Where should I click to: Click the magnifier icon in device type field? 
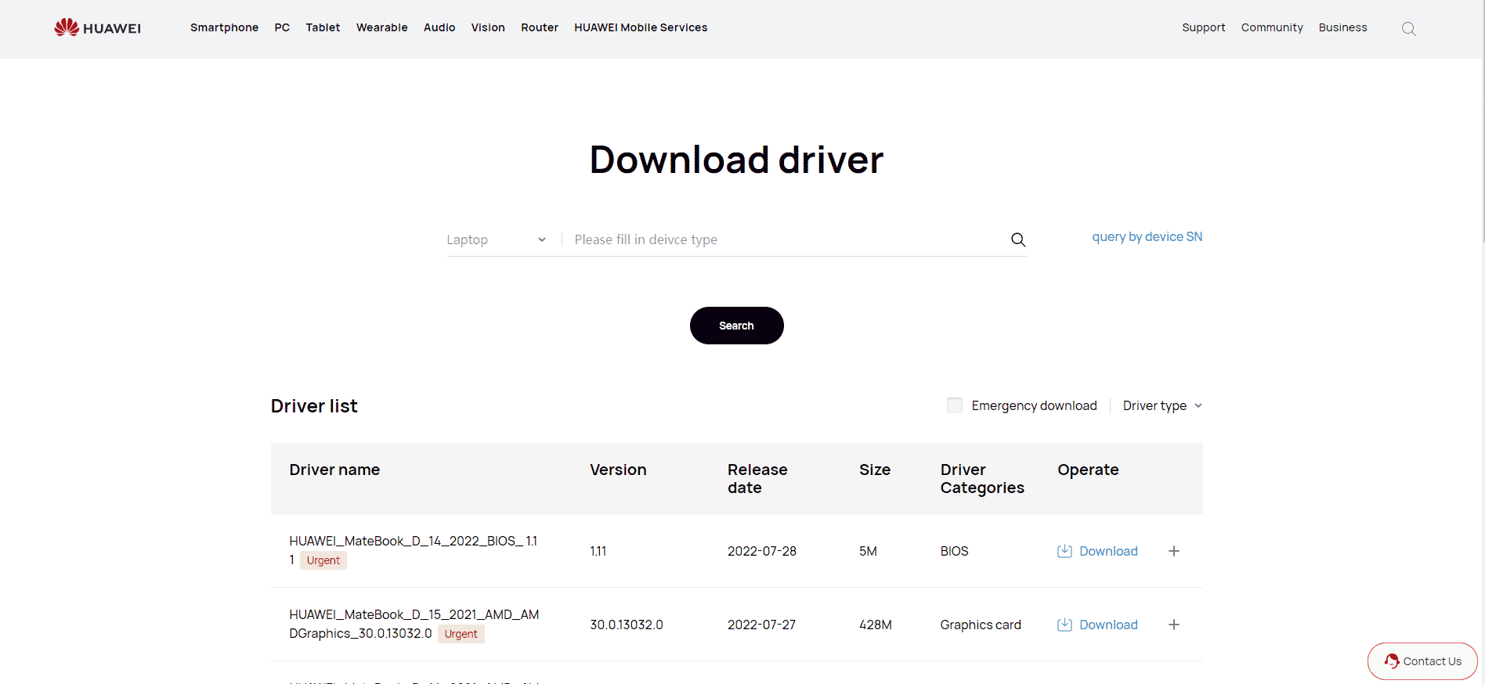(1018, 239)
